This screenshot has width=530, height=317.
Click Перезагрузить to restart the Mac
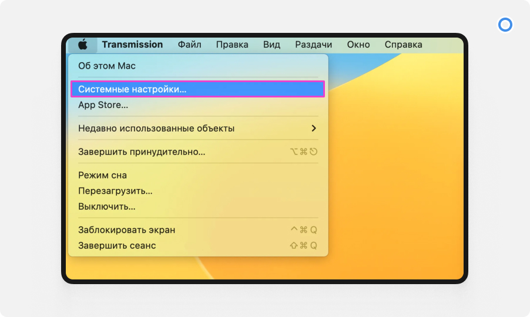tap(115, 191)
